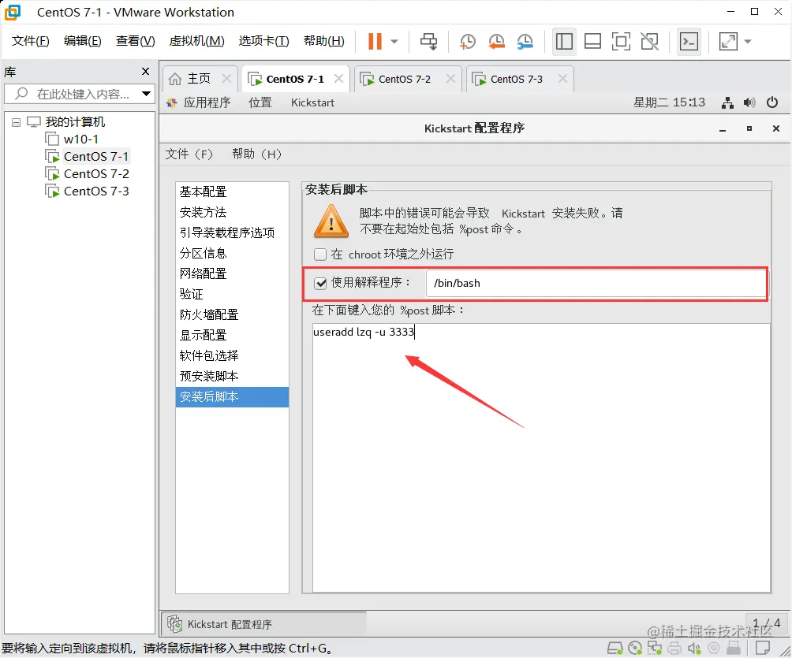Open Kickstart 帮助 (H) menu
The image size is (792, 658).
point(256,154)
